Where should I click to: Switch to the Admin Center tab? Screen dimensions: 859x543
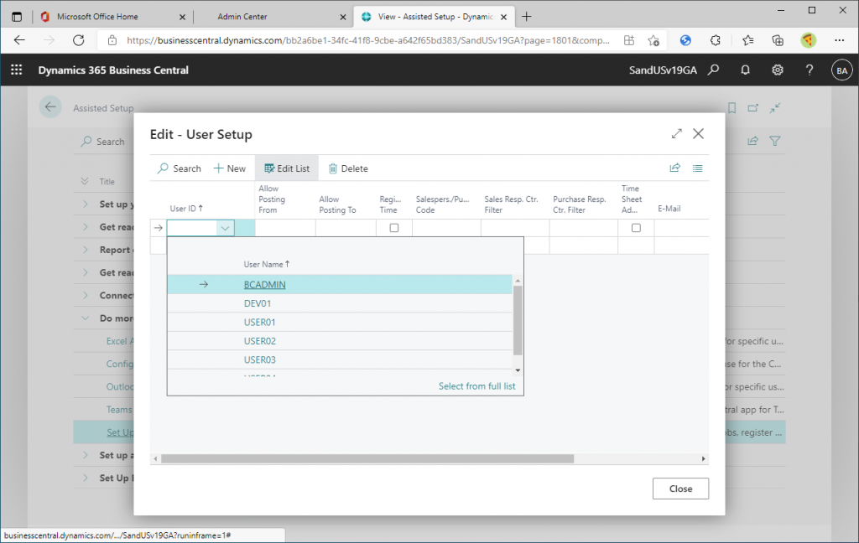(275, 17)
